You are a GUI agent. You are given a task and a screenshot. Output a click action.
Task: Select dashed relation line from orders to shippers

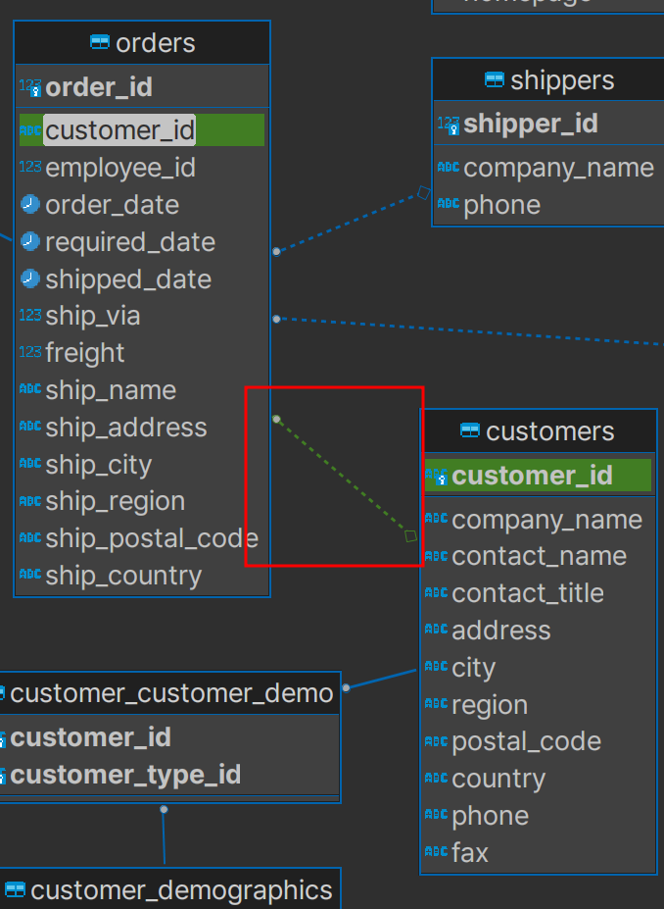(350, 222)
